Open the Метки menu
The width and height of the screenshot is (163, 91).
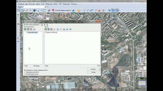56,4
